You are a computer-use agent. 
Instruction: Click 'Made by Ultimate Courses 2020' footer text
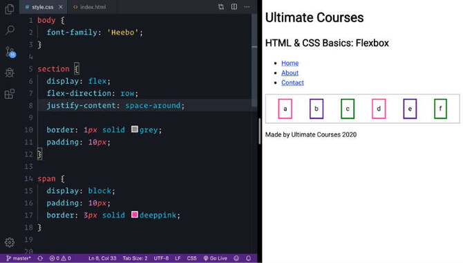coord(311,134)
